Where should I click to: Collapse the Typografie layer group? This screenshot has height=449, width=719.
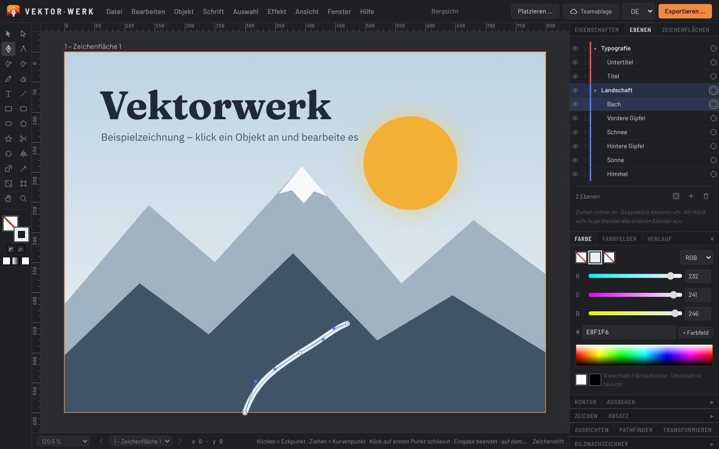pyautogui.click(x=595, y=49)
